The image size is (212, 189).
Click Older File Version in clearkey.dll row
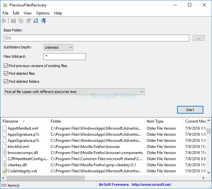click(x=161, y=165)
